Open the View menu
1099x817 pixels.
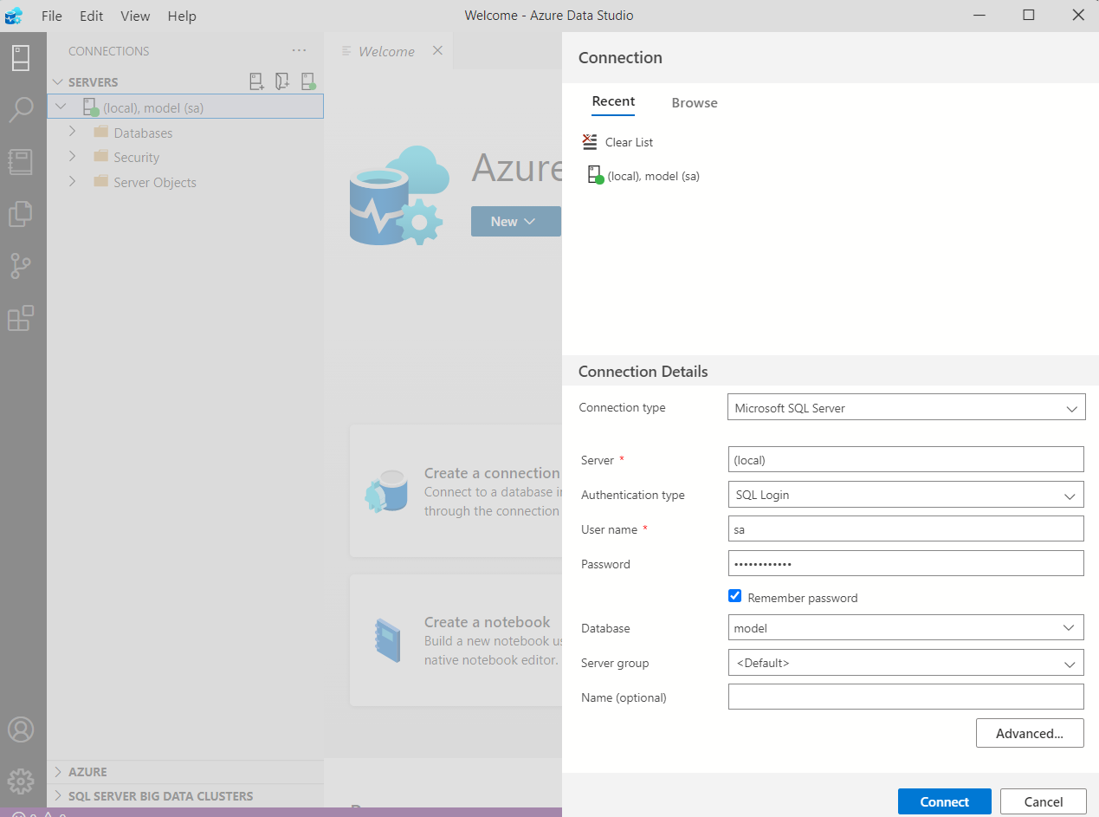point(135,16)
